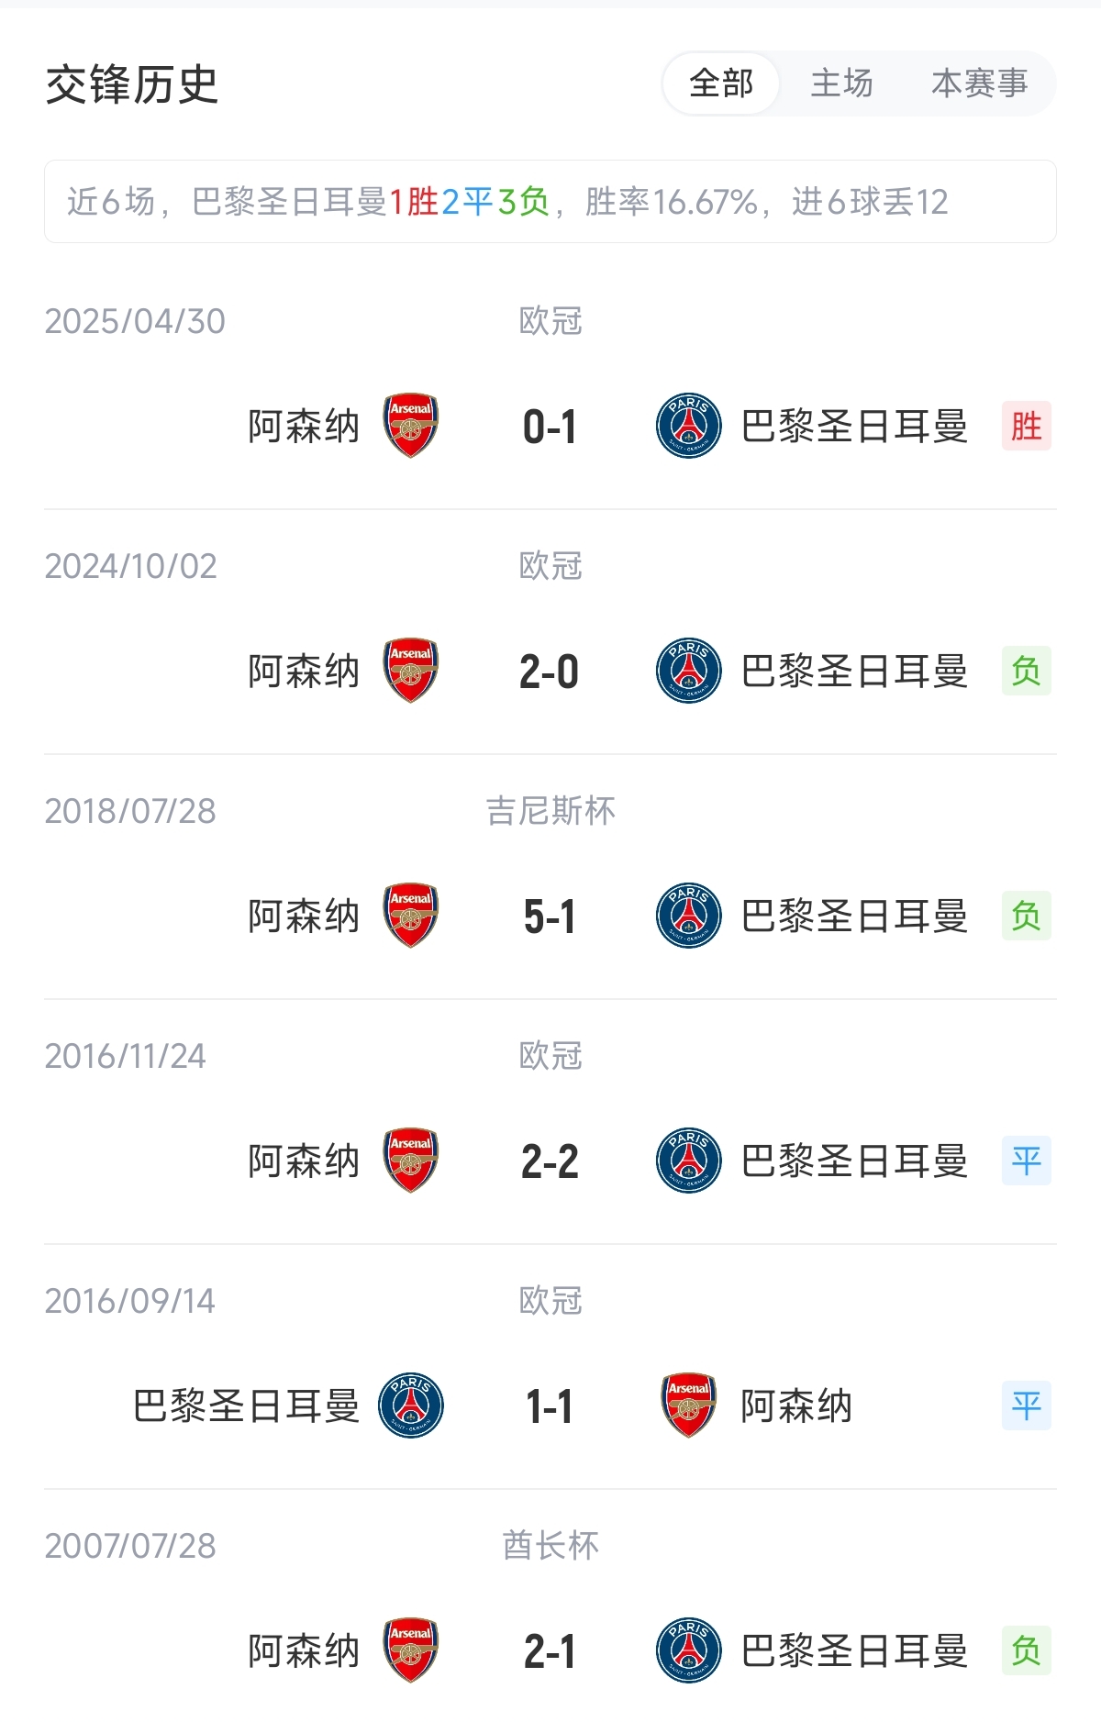Open the 5-1 吉尼斯杯 match score

point(550,917)
